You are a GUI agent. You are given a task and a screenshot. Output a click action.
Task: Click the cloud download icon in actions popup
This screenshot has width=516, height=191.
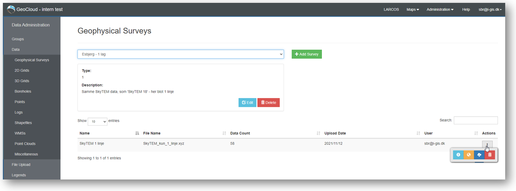(x=479, y=155)
